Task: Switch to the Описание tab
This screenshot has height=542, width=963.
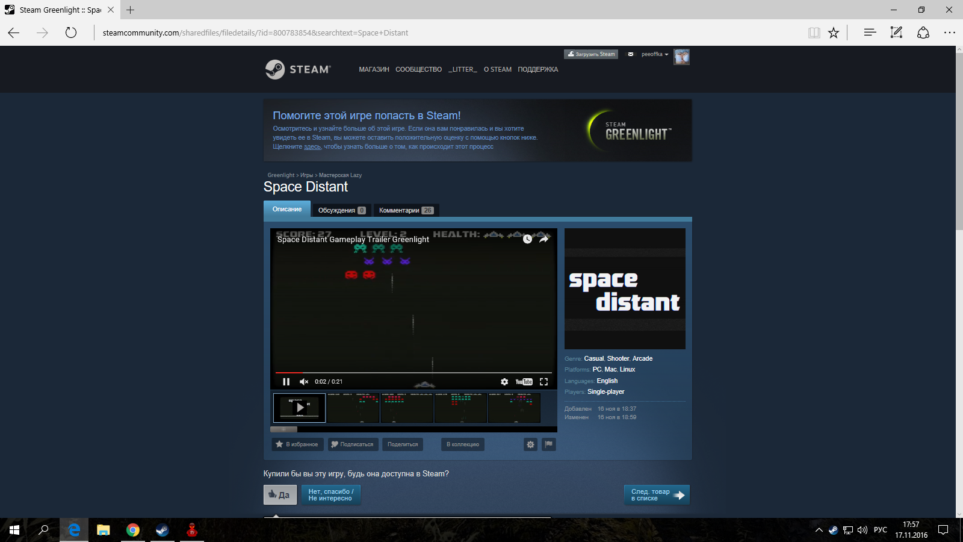Action: coord(287,209)
